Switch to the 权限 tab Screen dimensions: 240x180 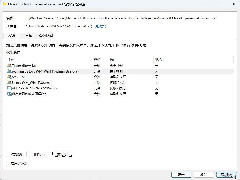click(12, 36)
